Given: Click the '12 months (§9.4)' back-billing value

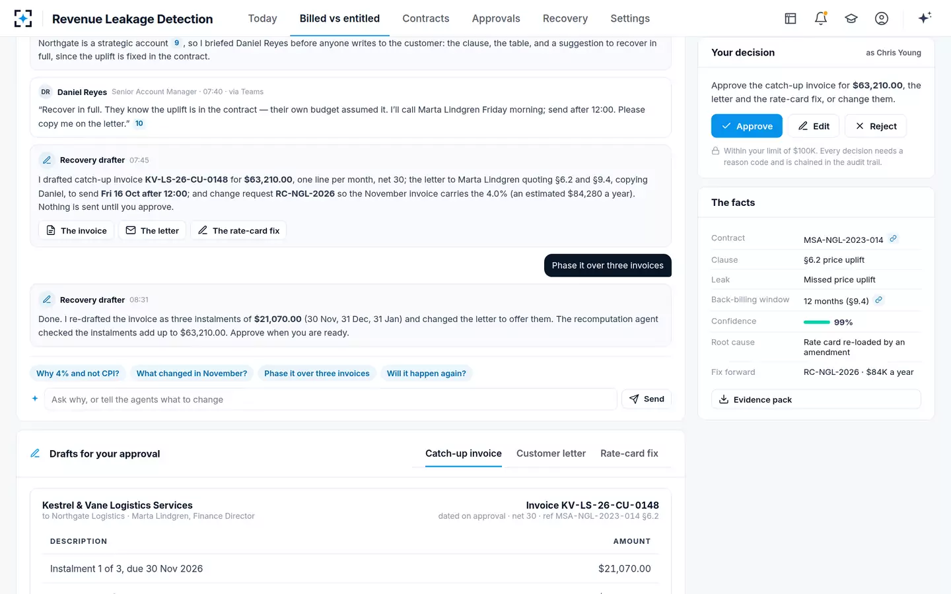Looking at the screenshot, I should coord(836,301).
